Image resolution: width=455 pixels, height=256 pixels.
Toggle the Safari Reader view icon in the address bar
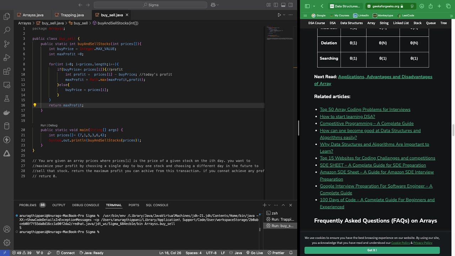click(412, 6)
